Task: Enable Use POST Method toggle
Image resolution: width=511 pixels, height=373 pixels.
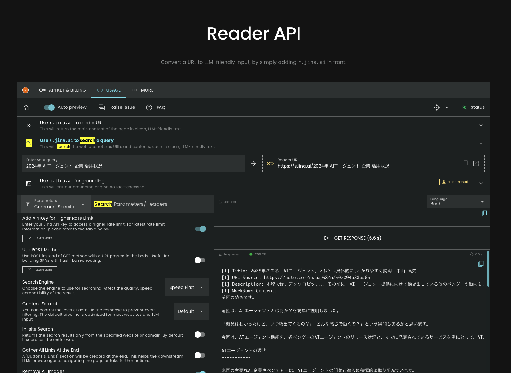Action: click(200, 260)
